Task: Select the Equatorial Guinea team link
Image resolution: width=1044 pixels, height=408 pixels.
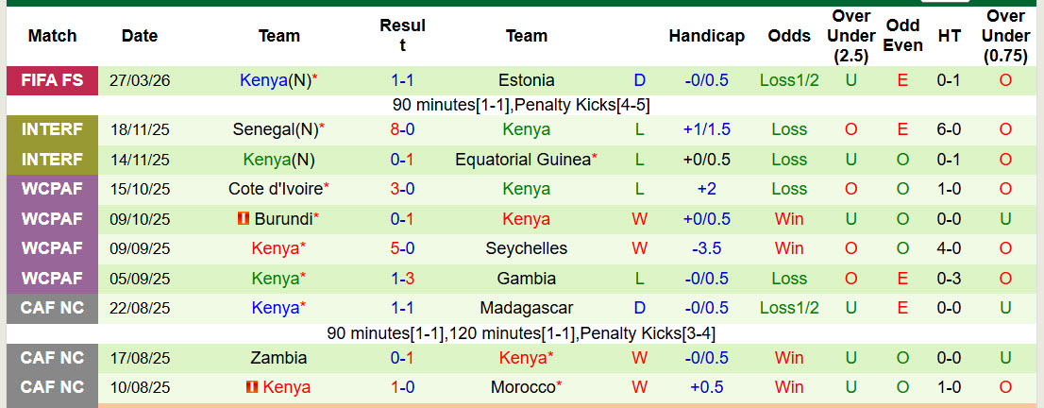Action: point(524,160)
